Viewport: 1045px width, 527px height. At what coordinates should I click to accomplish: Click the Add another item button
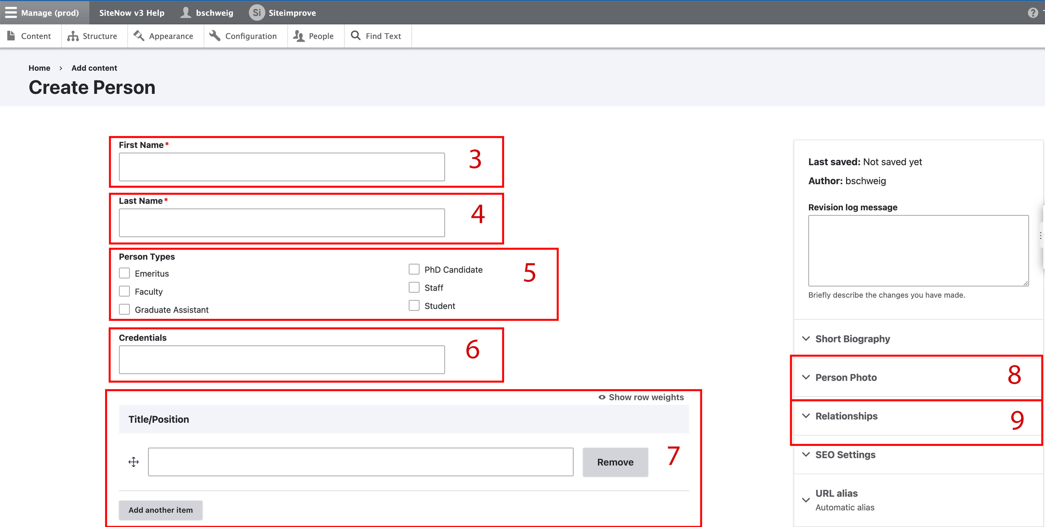coord(160,510)
